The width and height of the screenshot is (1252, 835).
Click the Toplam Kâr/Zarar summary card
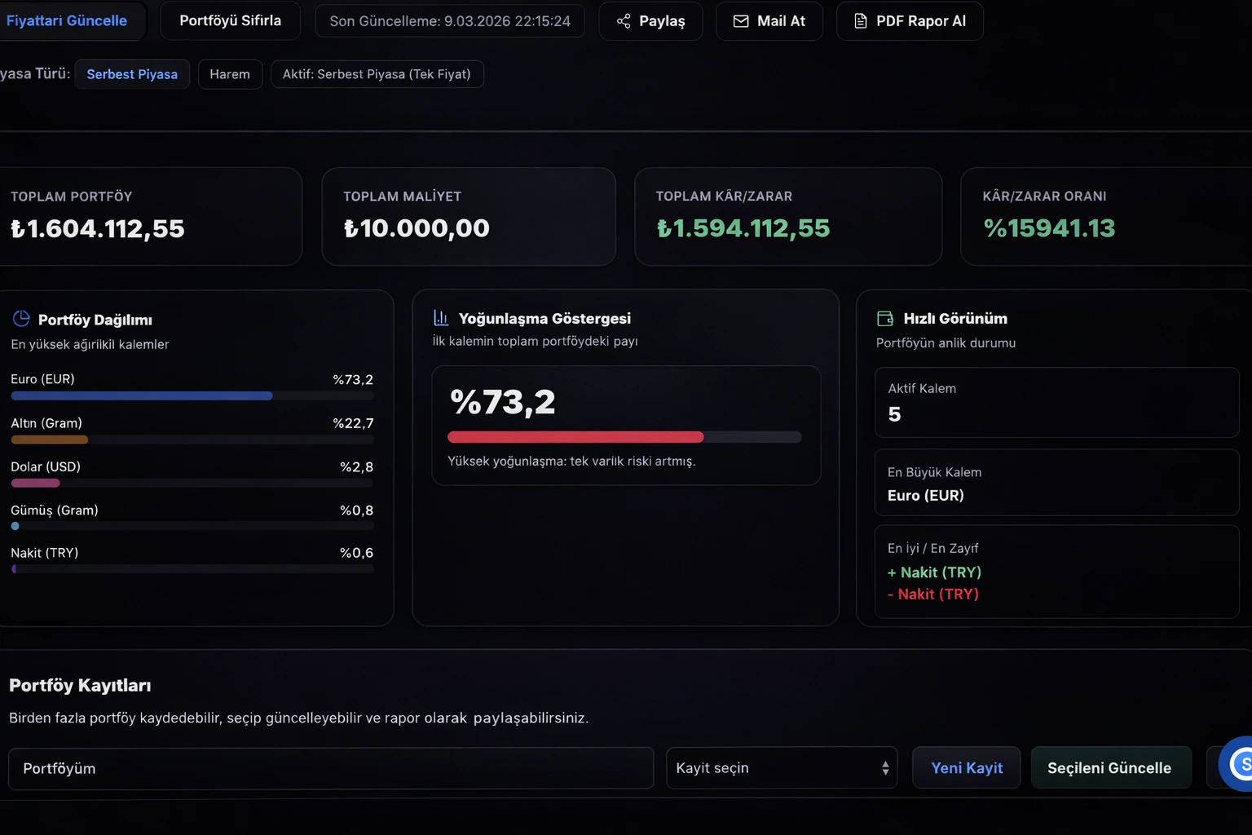pos(787,216)
